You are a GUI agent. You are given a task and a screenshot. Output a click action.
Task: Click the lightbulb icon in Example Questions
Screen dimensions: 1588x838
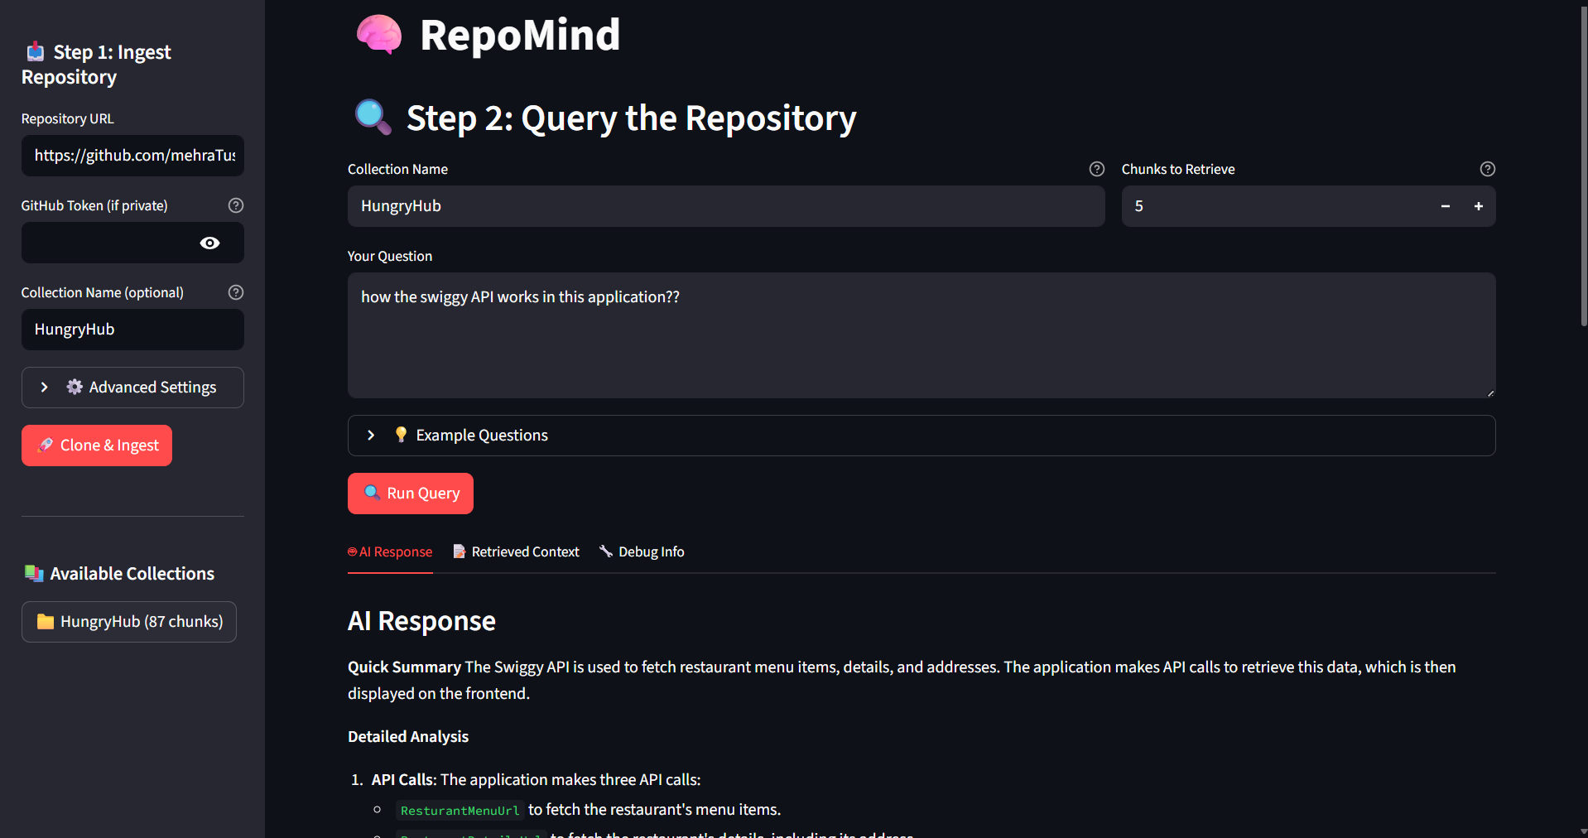coord(401,435)
